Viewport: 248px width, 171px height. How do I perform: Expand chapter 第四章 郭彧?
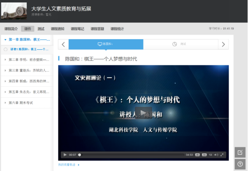5,81
